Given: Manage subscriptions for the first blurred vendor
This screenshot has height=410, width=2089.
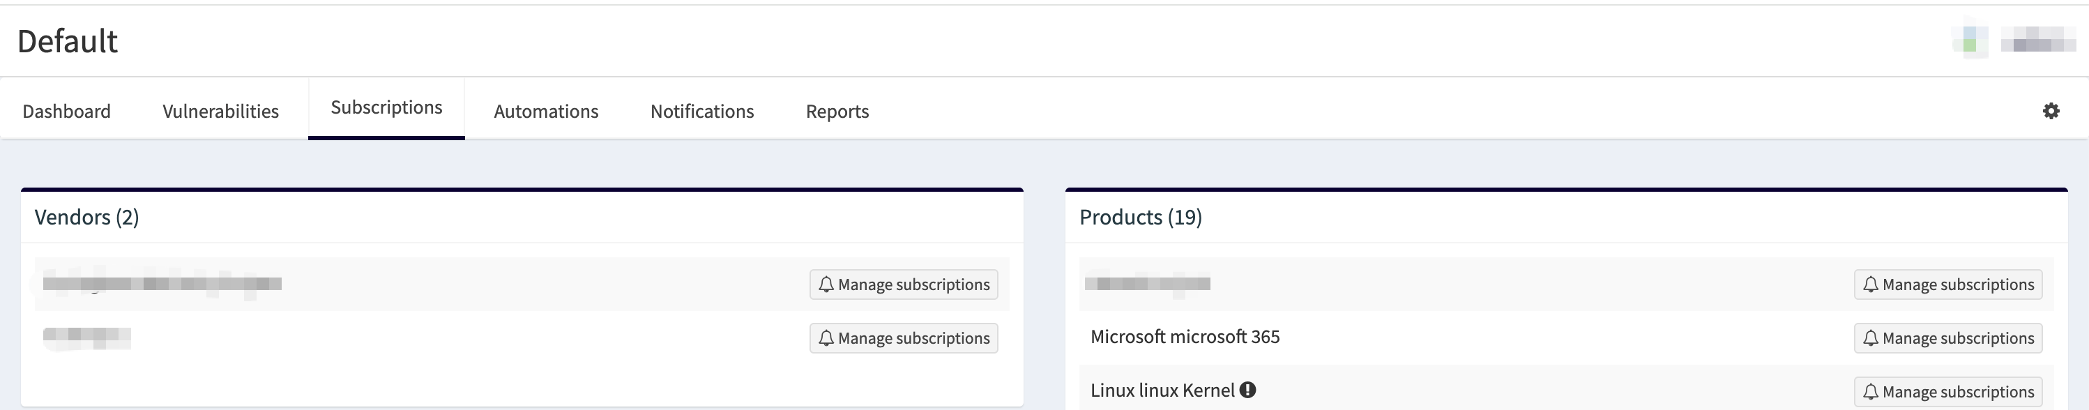Looking at the screenshot, I should pos(904,284).
